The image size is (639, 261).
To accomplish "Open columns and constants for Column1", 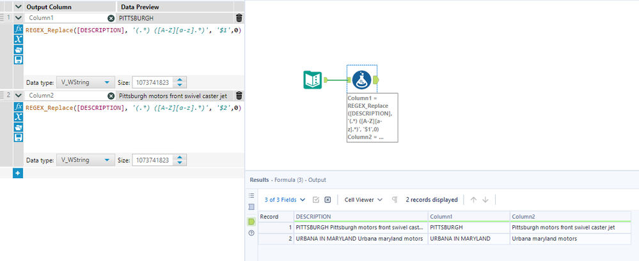I will pyautogui.click(x=19, y=40).
